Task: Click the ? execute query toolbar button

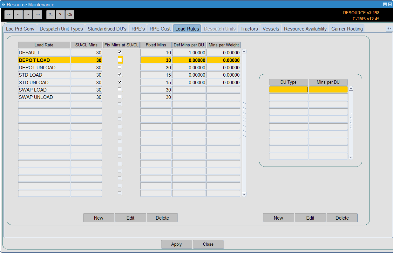Action: point(60,14)
